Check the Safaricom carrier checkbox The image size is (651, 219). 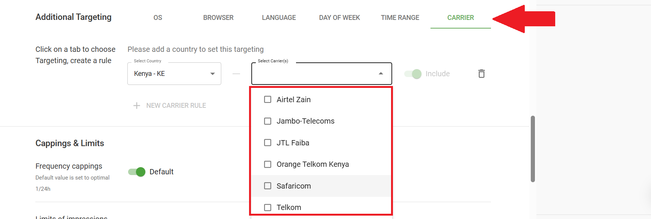click(x=267, y=186)
